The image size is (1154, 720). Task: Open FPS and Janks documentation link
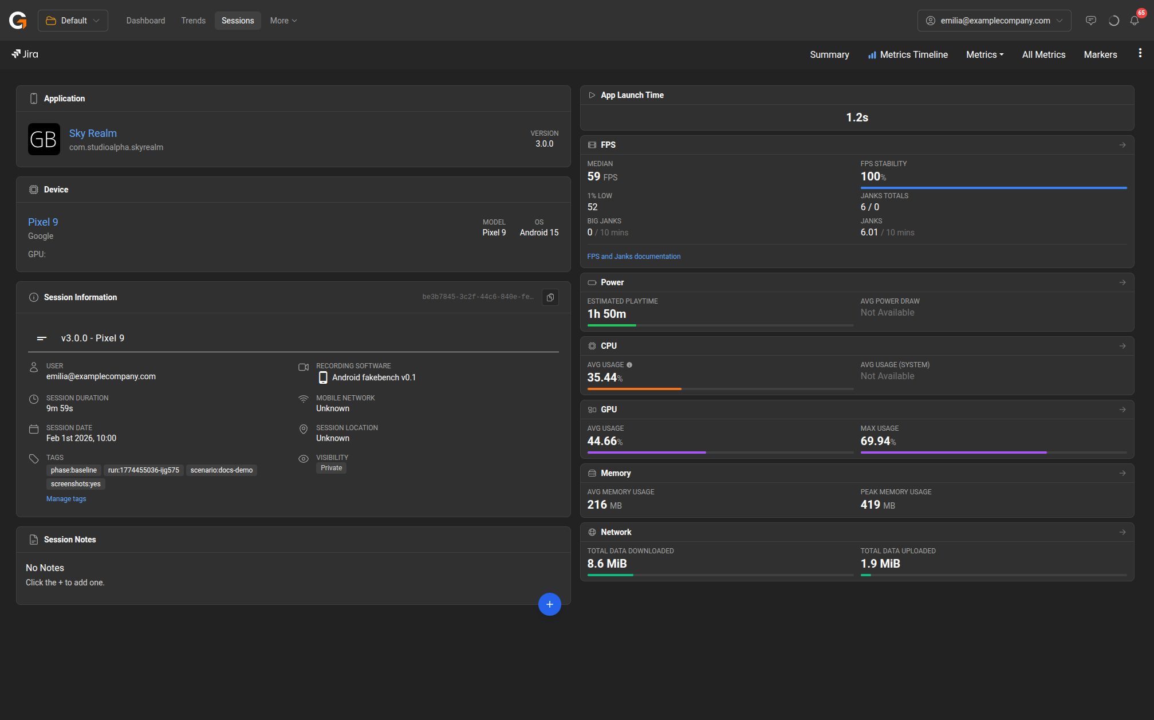633,257
